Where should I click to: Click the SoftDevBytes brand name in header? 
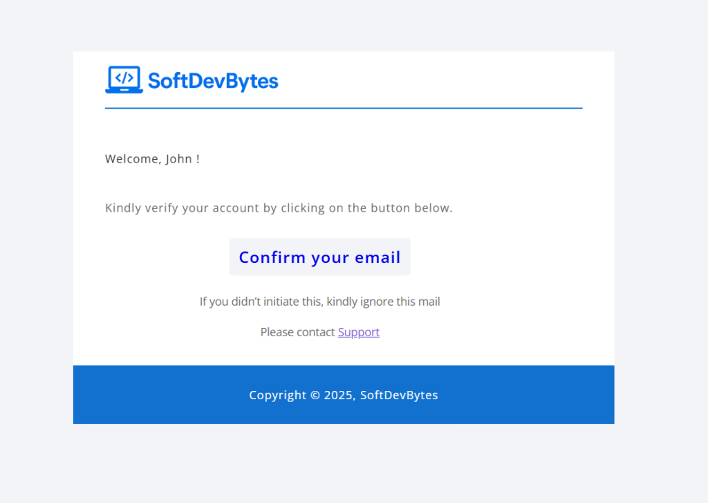(x=213, y=82)
